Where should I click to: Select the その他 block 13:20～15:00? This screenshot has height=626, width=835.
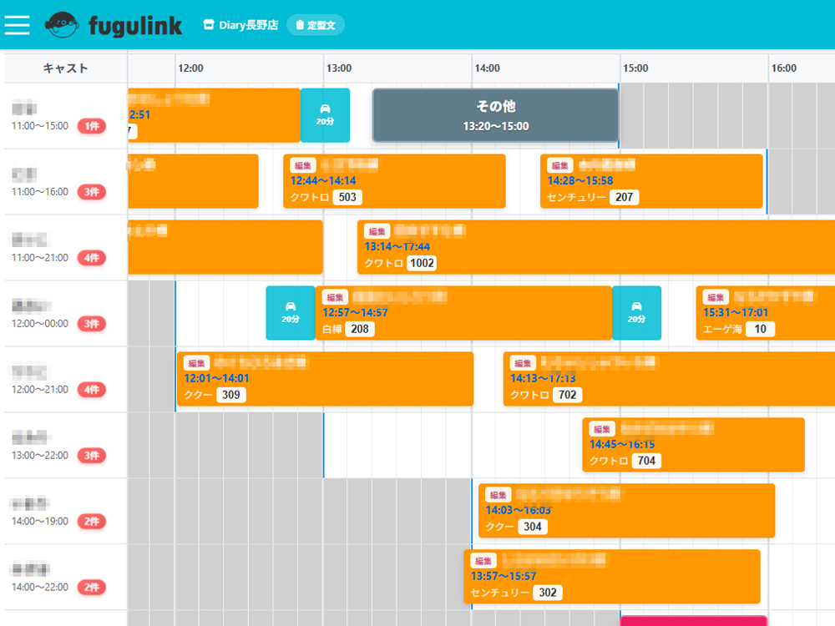[x=495, y=115]
